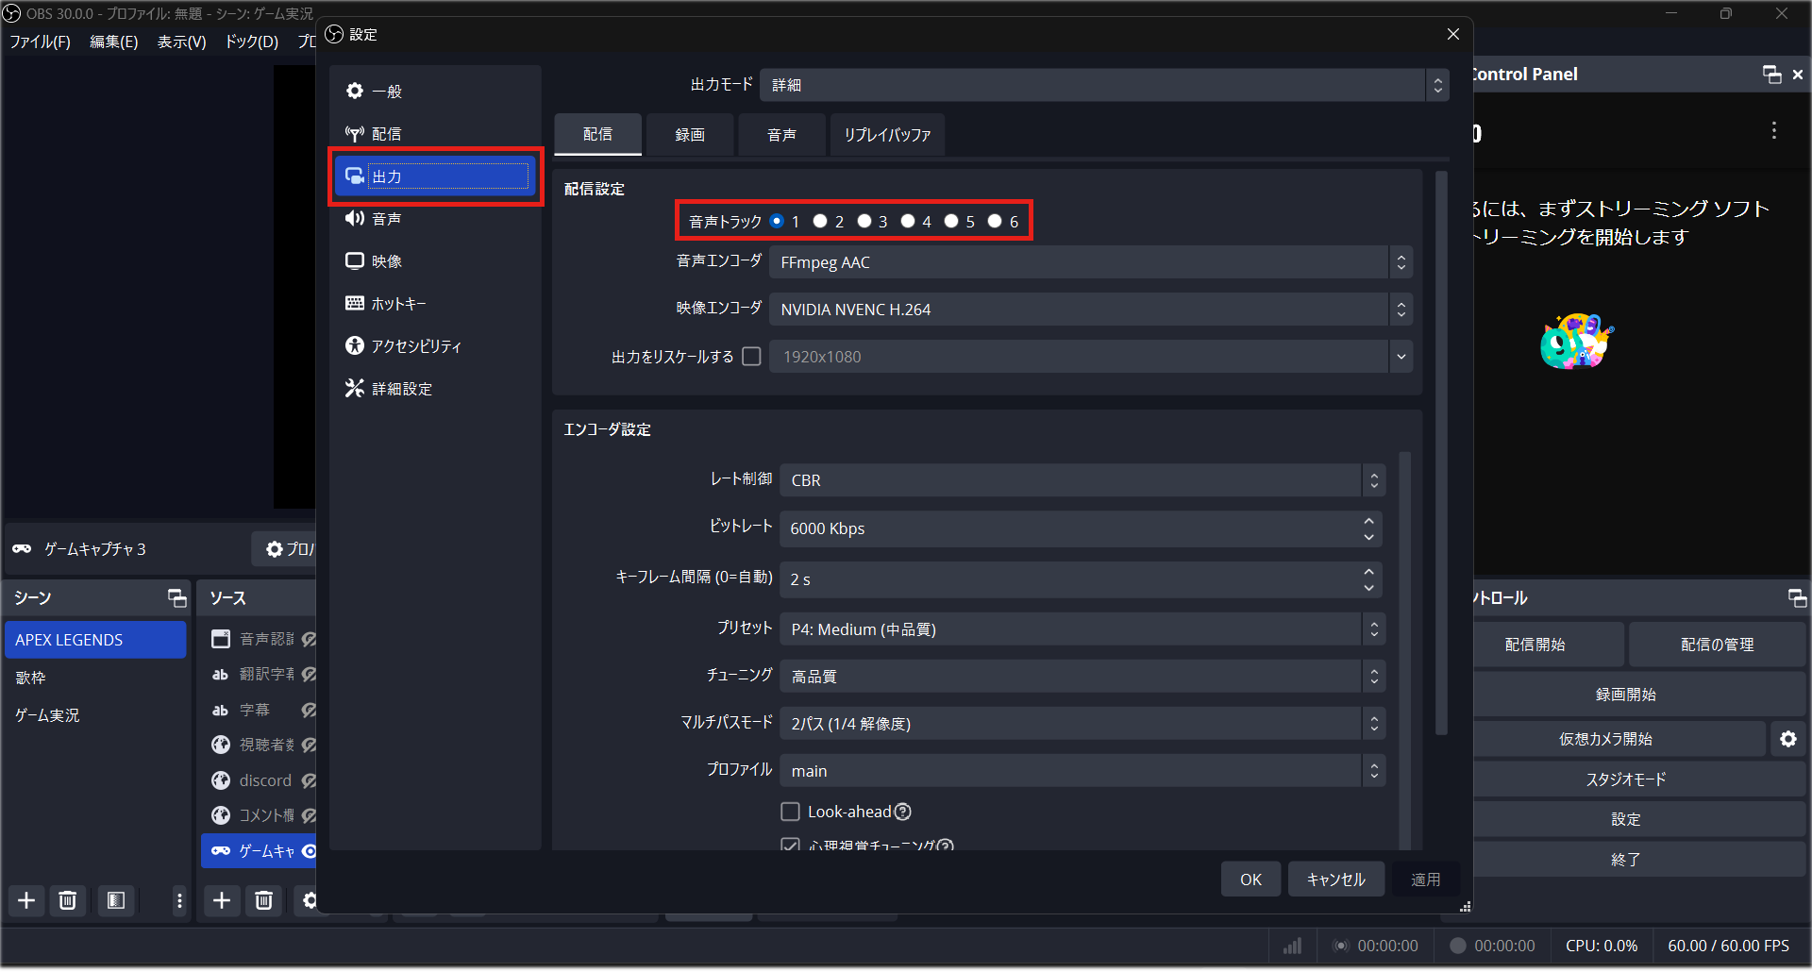The height and width of the screenshot is (972, 1812).
Task: Delete the selected source via trash icon
Action: pos(263,900)
